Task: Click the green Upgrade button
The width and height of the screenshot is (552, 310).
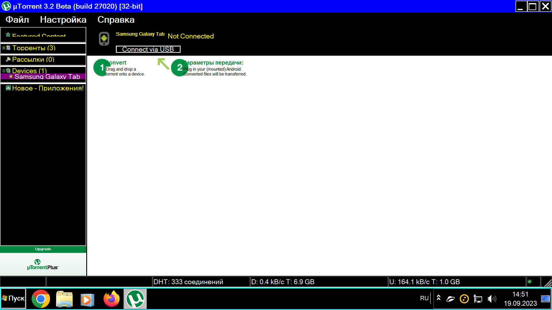Action: click(43, 249)
